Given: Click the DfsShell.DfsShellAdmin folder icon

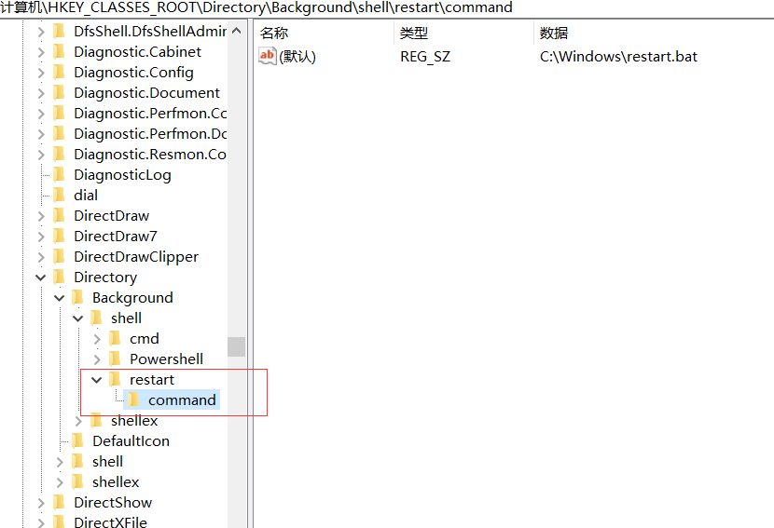Looking at the screenshot, I should pos(59,32).
